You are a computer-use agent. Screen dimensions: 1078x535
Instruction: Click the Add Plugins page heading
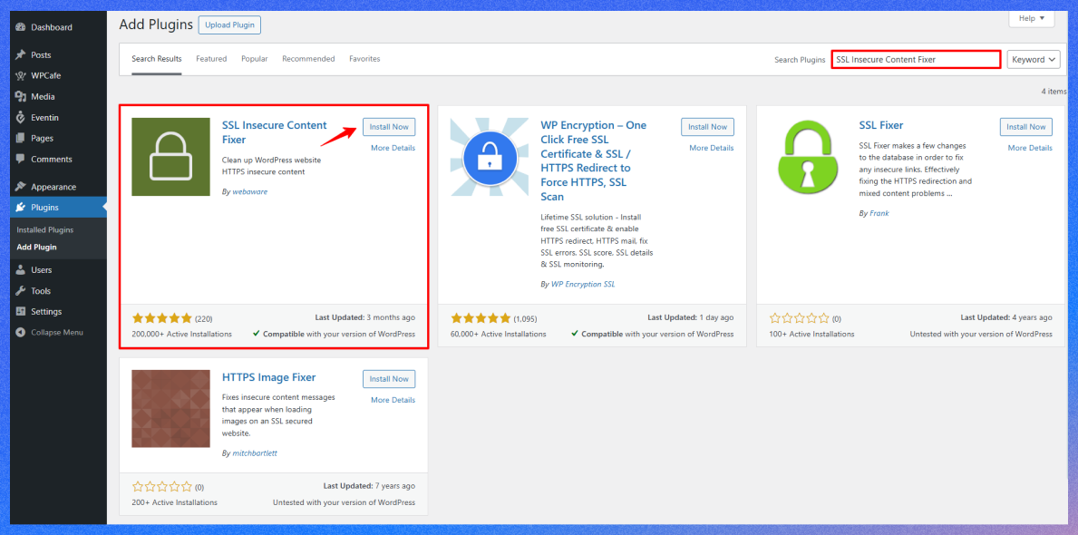coord(156,24)
